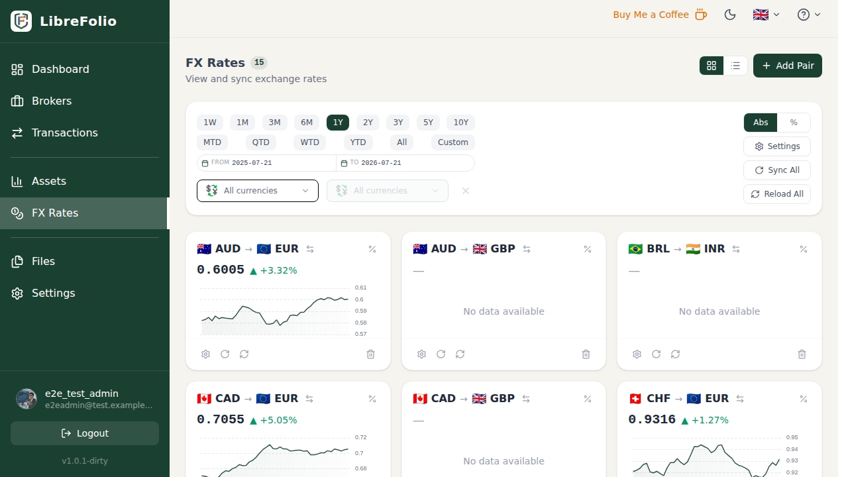Choose QTD period preset
848x477 pixels.
(x=261, y=142)
